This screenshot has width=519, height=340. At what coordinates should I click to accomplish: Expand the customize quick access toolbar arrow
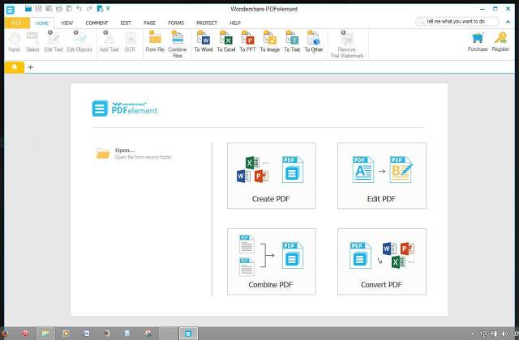click(x=108, y=9)
